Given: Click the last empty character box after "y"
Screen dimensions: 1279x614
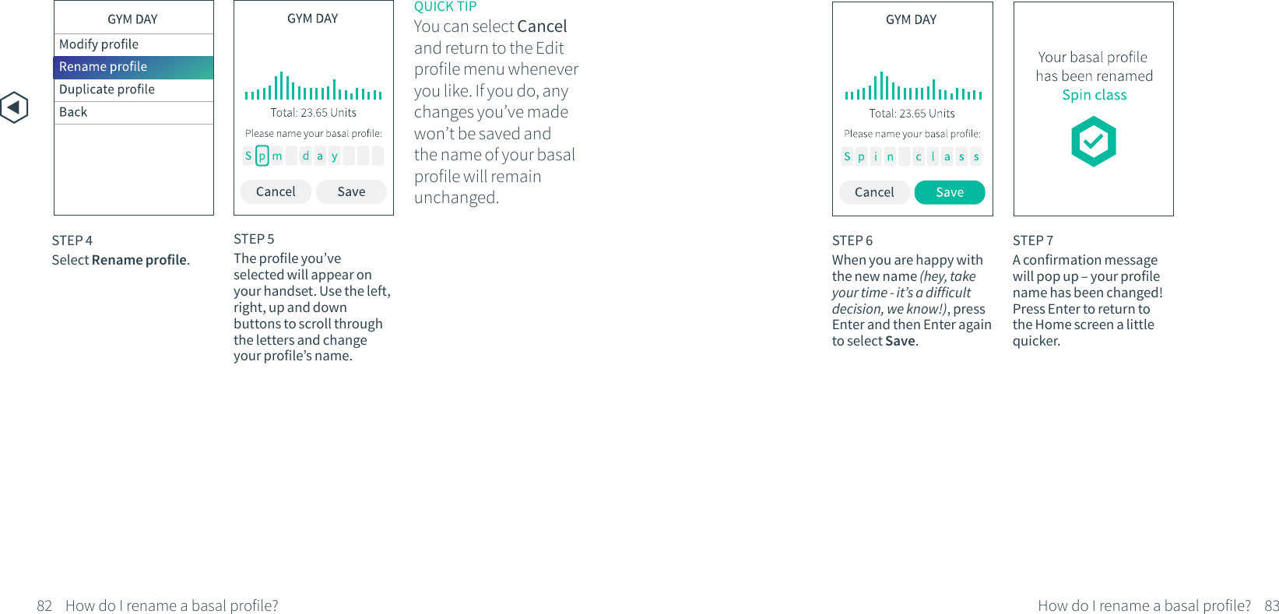Looking at the screenshot, I should pyautogui.click(x=378, y=156).
